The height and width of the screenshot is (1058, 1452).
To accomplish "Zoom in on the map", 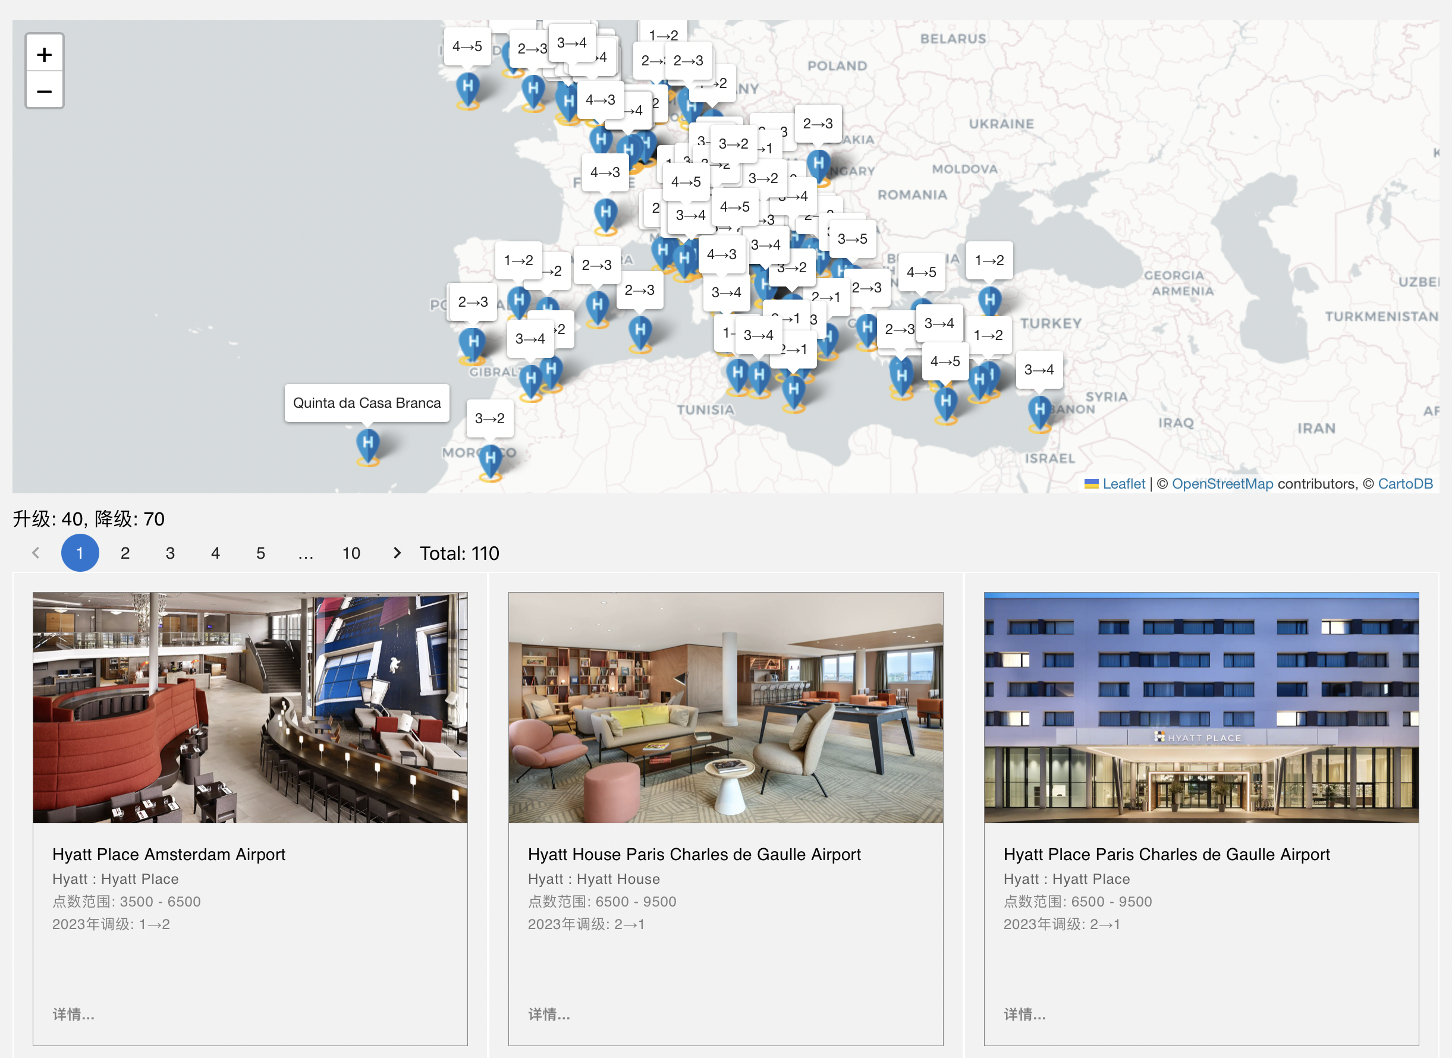I will 44,55.
